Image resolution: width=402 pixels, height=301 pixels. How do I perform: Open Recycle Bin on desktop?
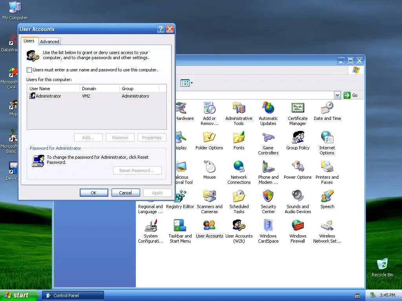pyautogui.click(x=382, y=267)
